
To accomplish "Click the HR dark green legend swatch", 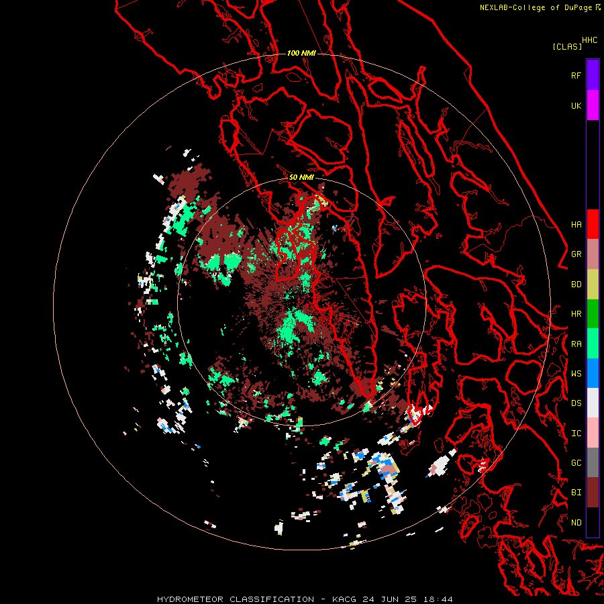I will pyautogui.click(x=593, y=314).
